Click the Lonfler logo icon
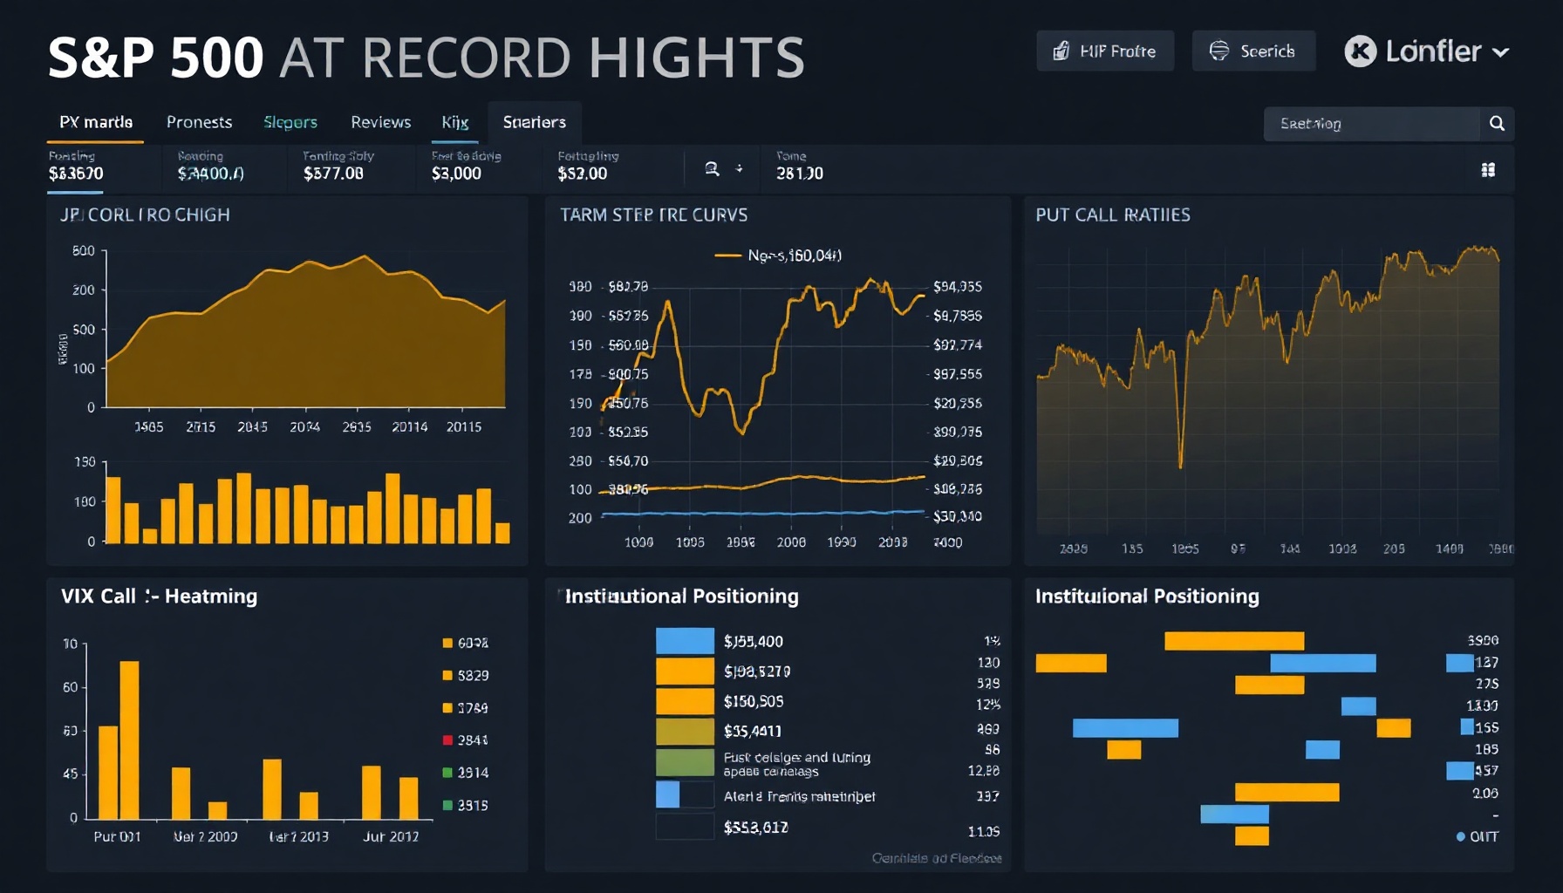 click(1361, 51)
